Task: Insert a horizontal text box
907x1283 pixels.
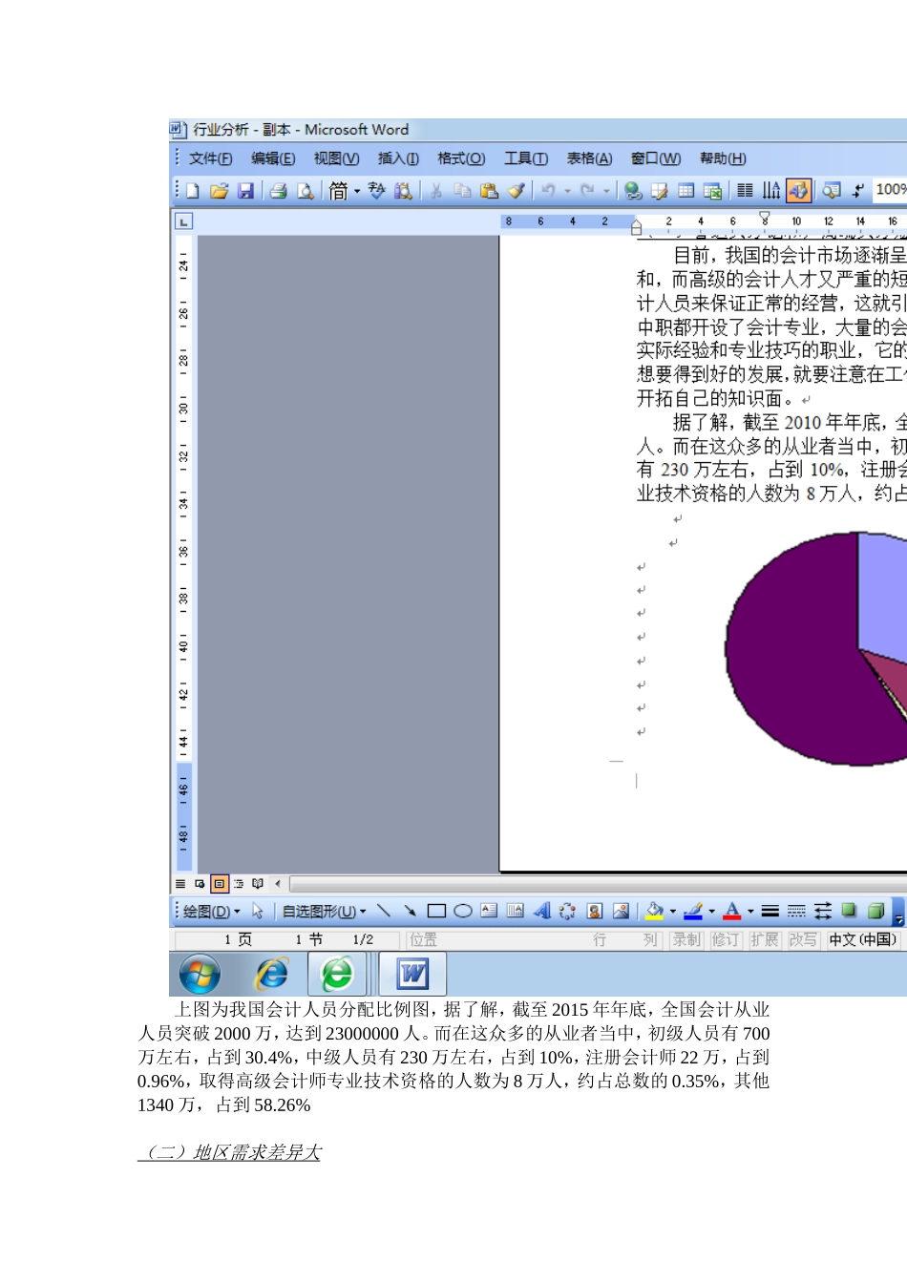Action: 489,911
